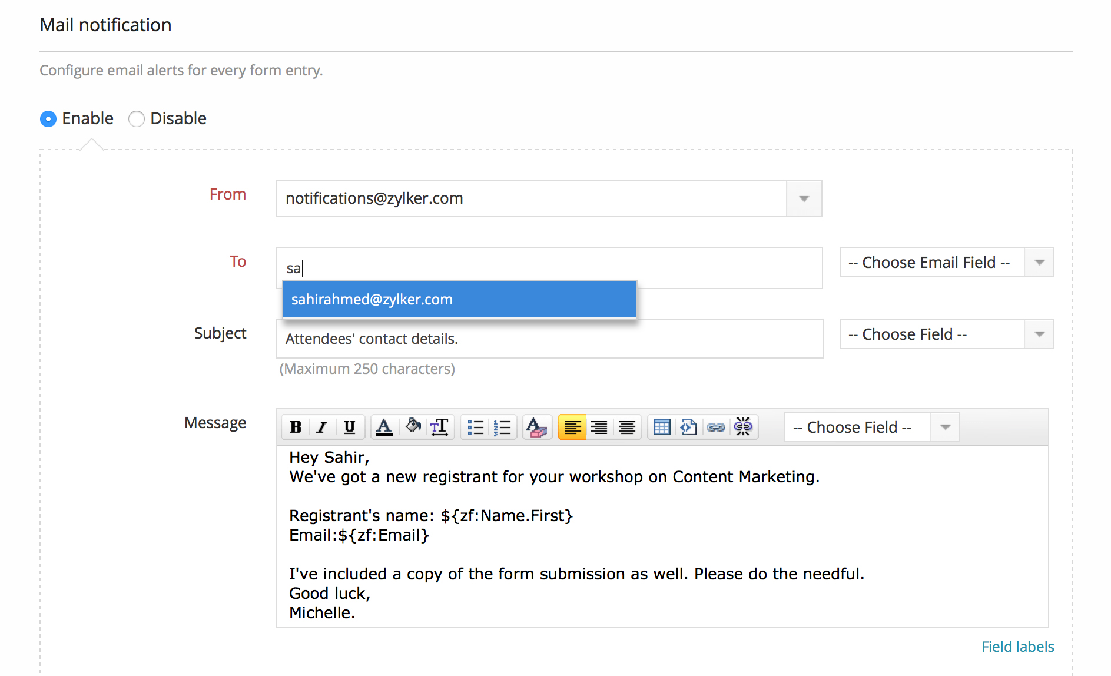
Task: Toggle italic formatting in message toolbar
Action: tap(322, 427)
